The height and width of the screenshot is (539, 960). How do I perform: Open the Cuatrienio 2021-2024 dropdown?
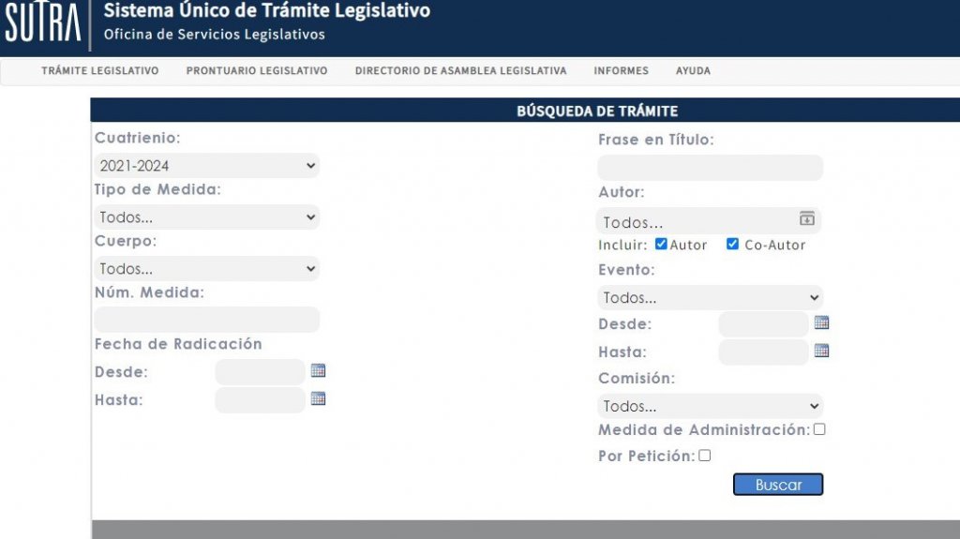pyautogui.click(x=206, y=166)
